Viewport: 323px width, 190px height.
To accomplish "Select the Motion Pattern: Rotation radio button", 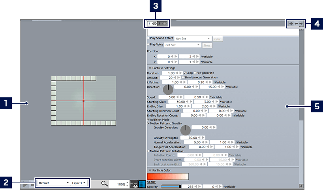I will pyautogui.click(x=148, y=151).
